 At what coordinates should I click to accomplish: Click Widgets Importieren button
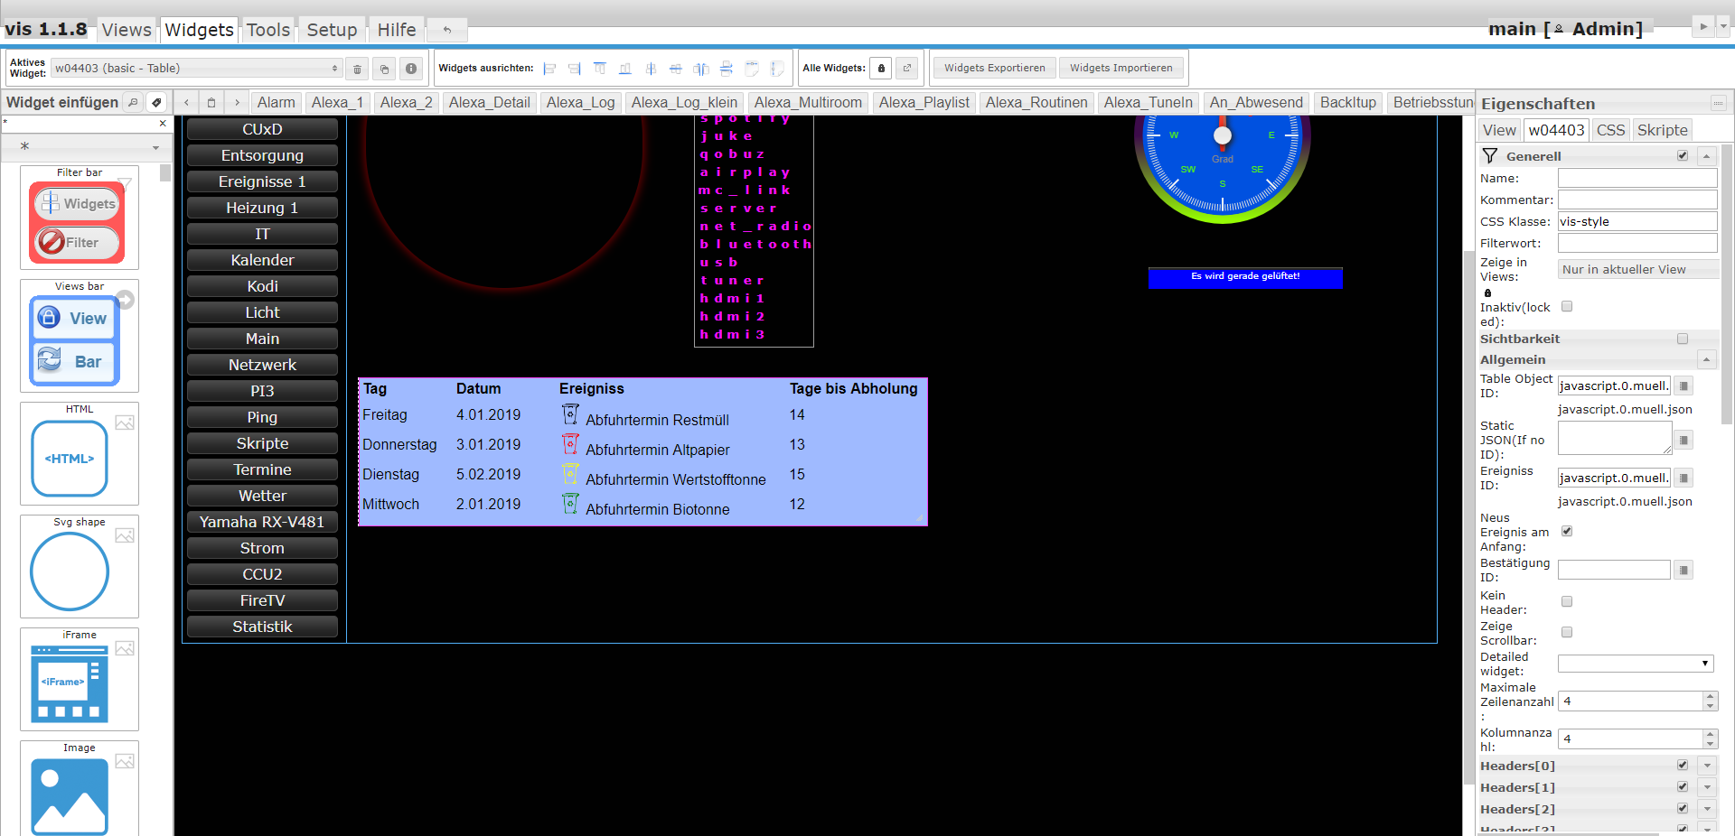click(x=1121, y=68)
